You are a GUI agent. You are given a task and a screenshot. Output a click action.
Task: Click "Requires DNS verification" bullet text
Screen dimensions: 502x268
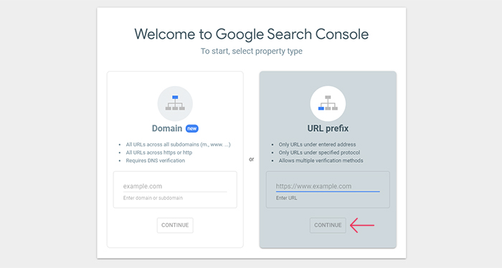[x=156, y=161]
